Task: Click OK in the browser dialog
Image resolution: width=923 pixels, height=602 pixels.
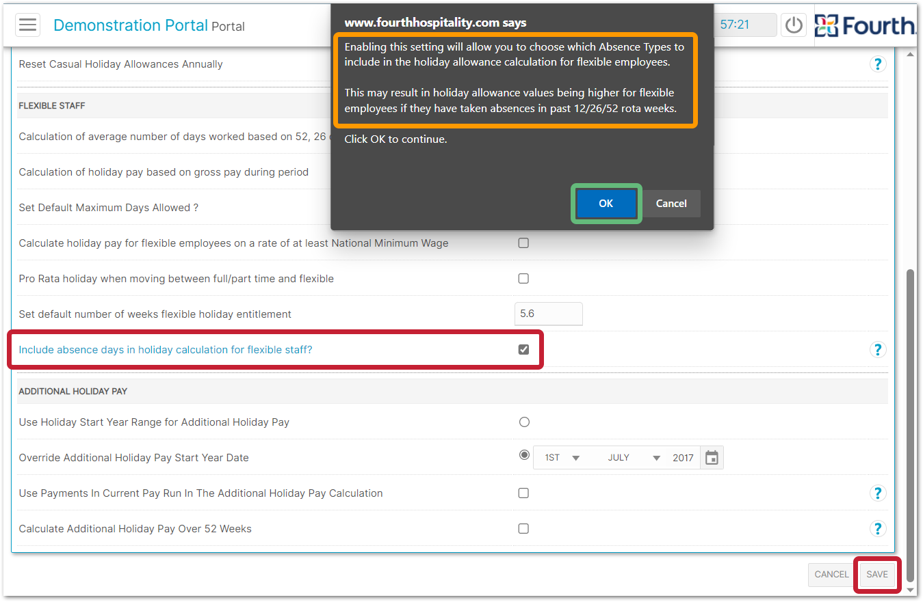Action: (x=606, y=204)
